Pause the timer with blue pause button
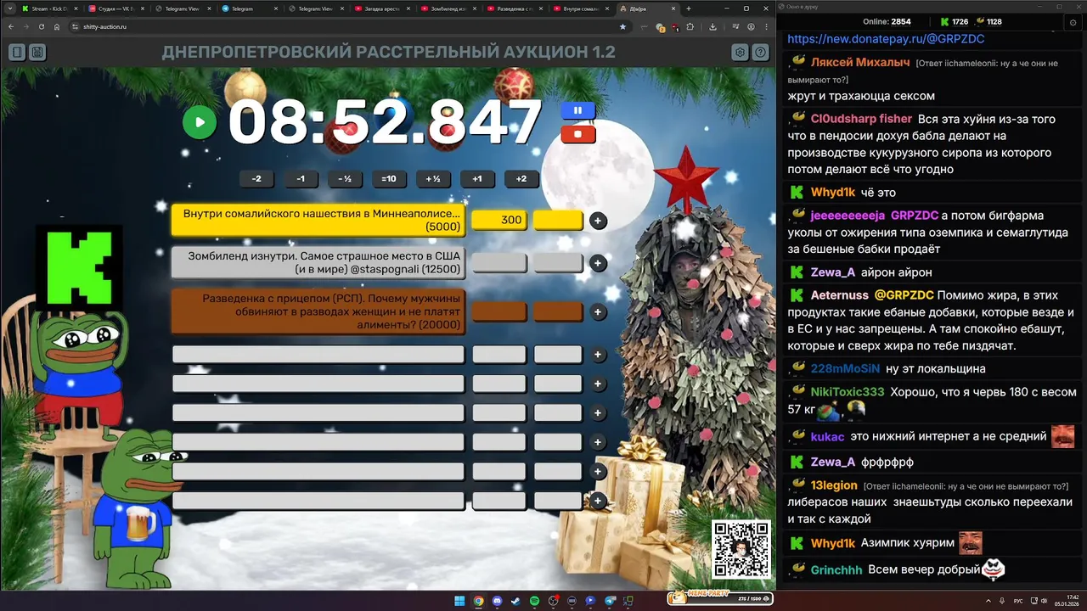The width and height of the screenshot is (1087, 611). pyautogui.click(x=577, y=110)
